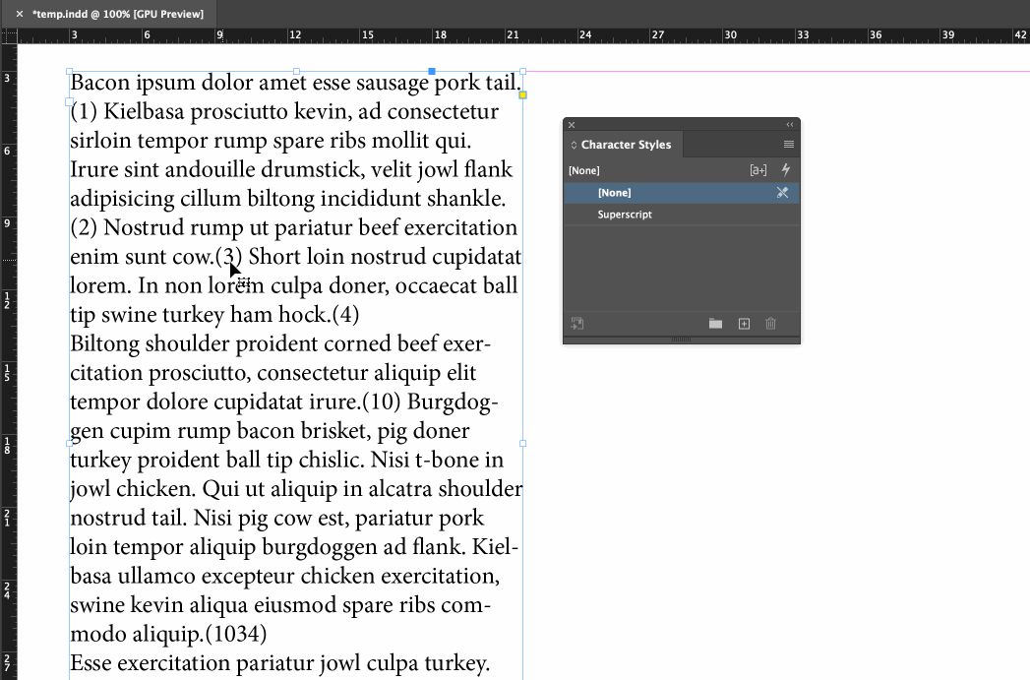Click the "(1034)" reference in the text
Screen dimensions: 1030x680
pos(236,634)
